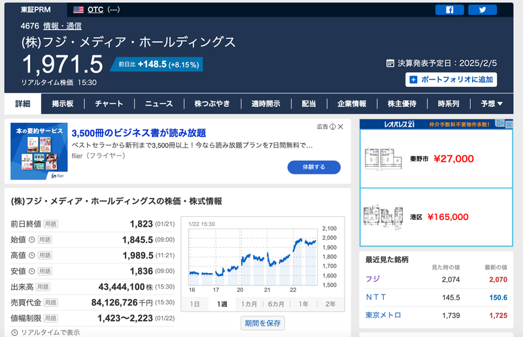The width and height of the screenshot is (523, 337).
Task: Select the 東証PRM market tab
Action: click(36, 10)
